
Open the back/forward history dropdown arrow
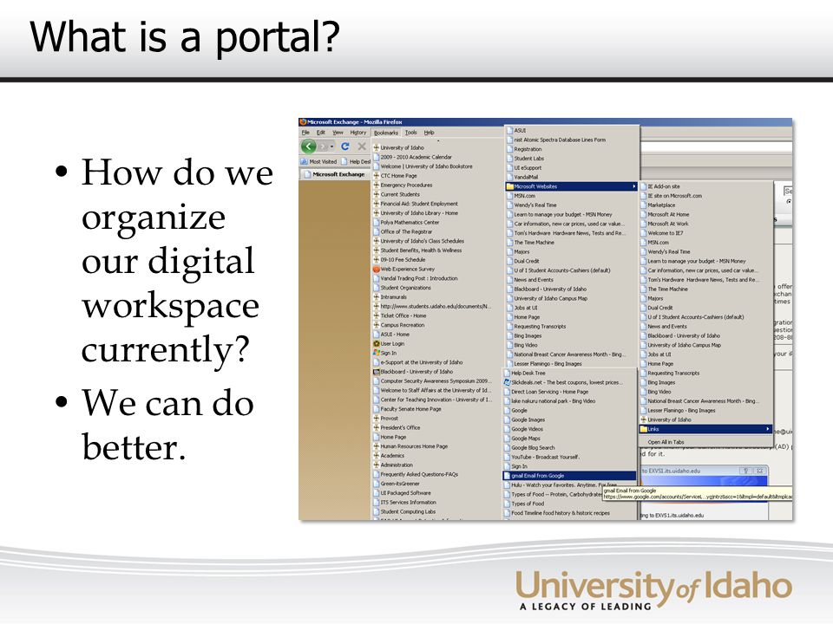pos(332,146)
